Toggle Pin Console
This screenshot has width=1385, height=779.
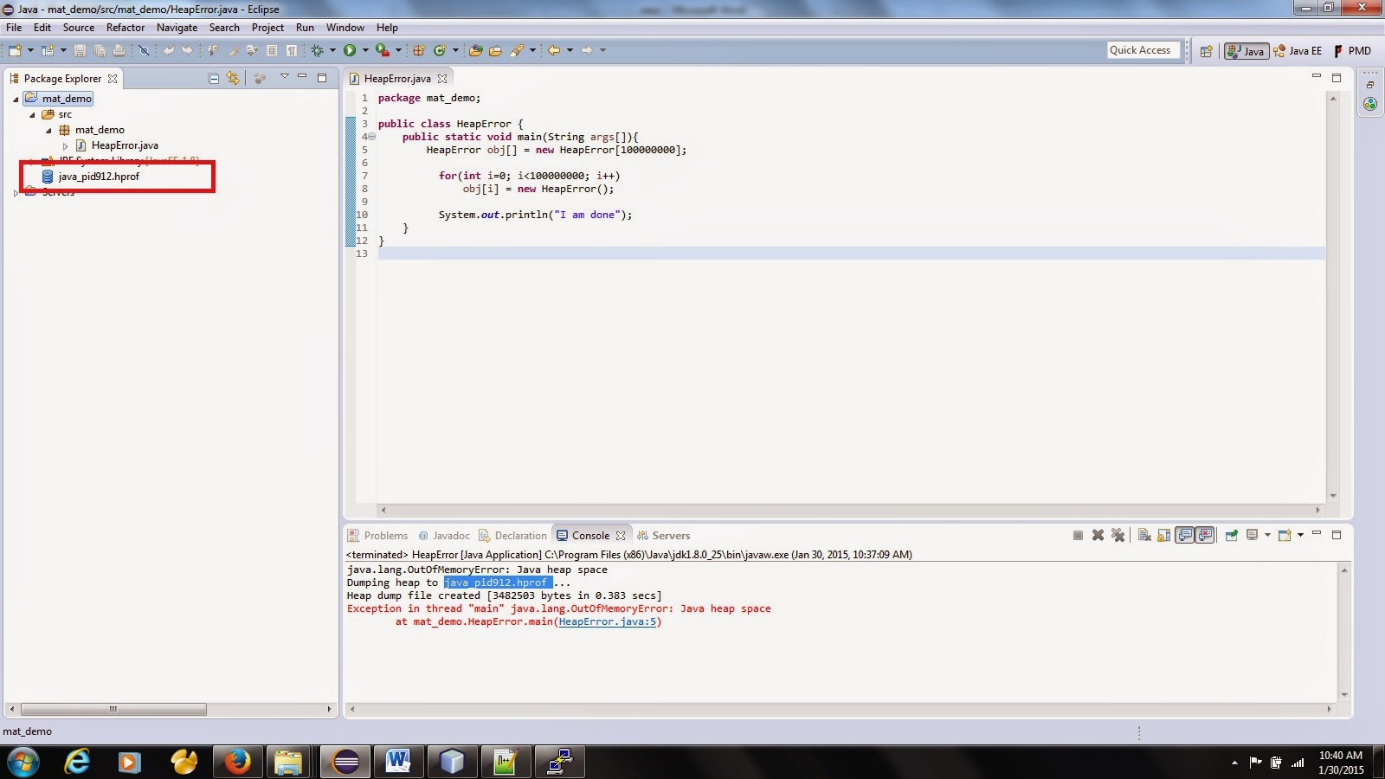[1231, 535]
